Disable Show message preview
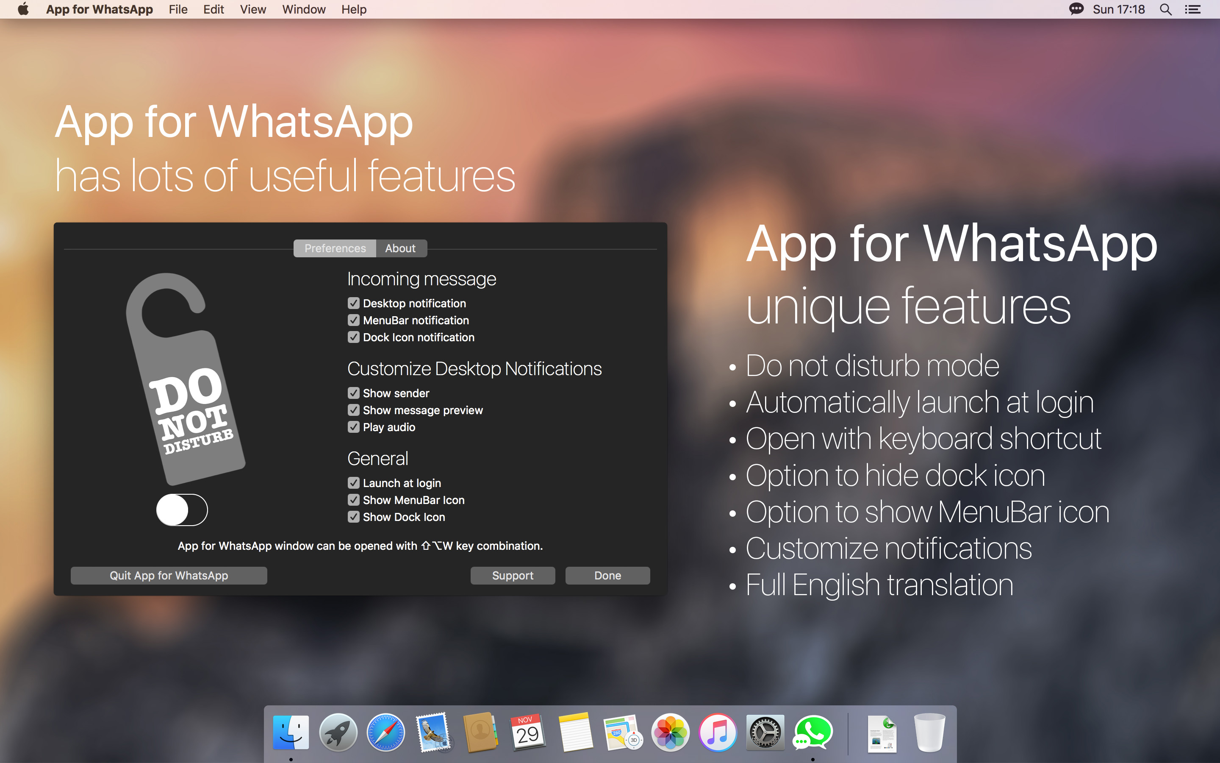 pyautogui.click(x=353, y=410)
